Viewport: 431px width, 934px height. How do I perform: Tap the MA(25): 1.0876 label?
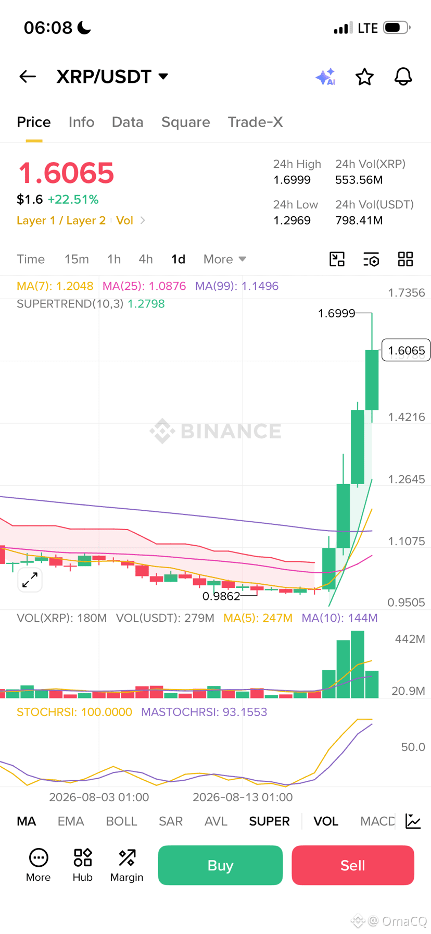click(x=144, y=286)
